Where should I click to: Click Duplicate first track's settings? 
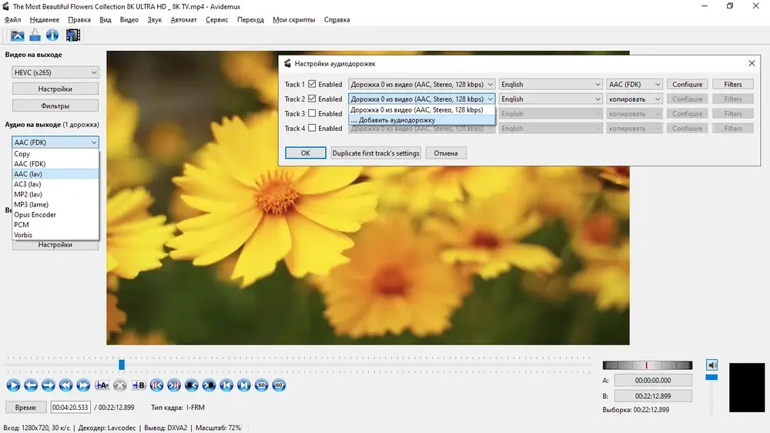[376, 153]
